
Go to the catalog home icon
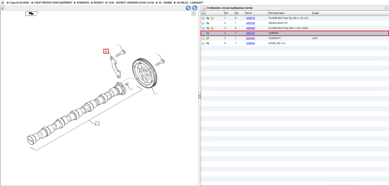3,2
